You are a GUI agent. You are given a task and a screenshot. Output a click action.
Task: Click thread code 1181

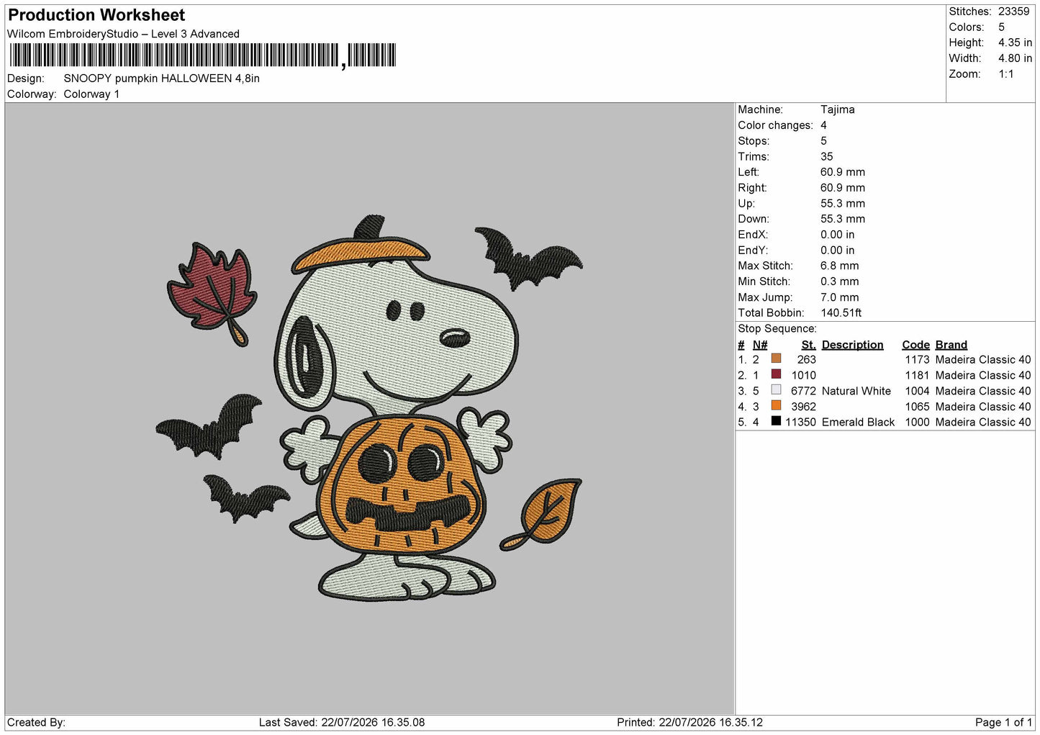click(917, 376)
